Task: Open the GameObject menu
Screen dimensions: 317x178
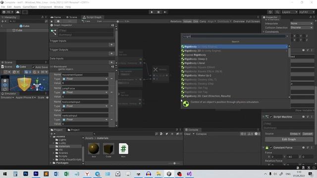Action: click(x=30, y=7)
